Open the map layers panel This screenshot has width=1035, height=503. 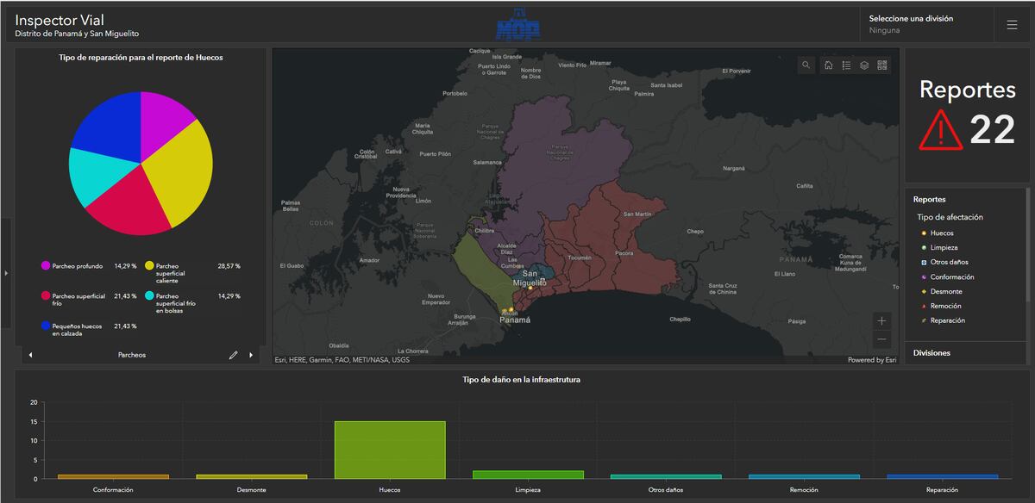[864, 65]
